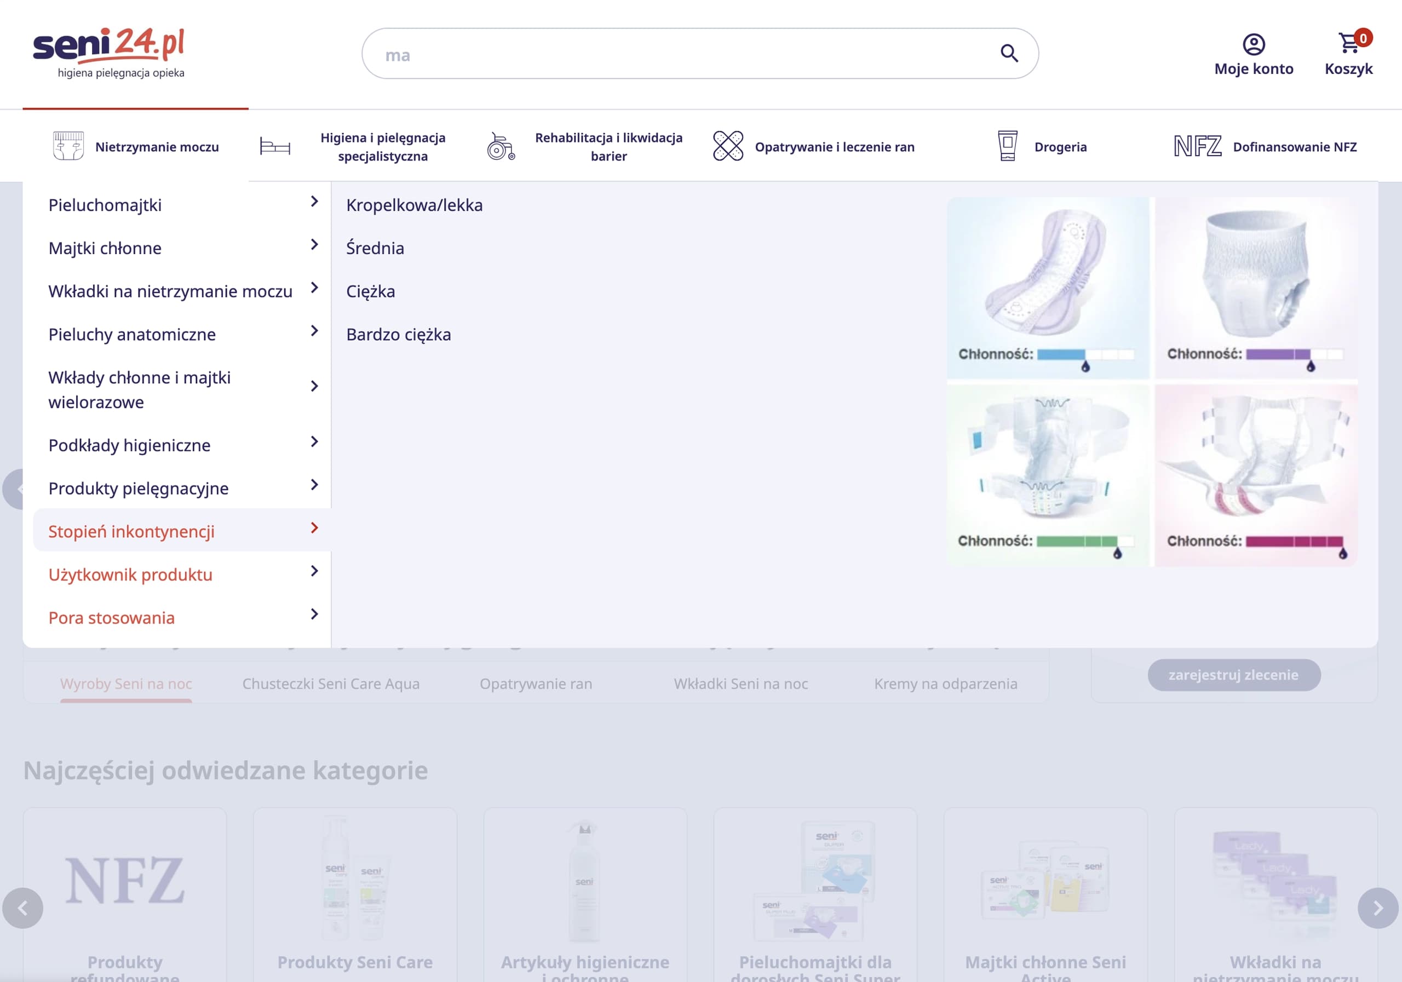This screenshot has height=982, width=1402.
Task: Click the Podkłady higieniczne category label
Action: click(x=129, y=445)
